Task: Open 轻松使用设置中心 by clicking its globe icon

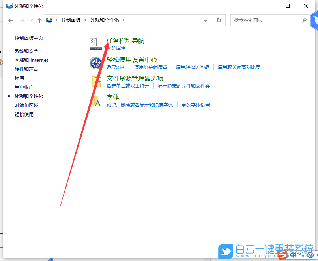Action: (x=96, y=63)
